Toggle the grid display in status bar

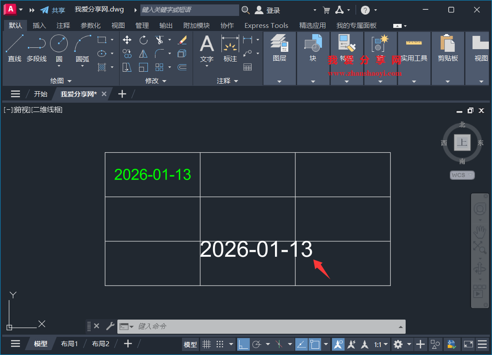[206, 344]
